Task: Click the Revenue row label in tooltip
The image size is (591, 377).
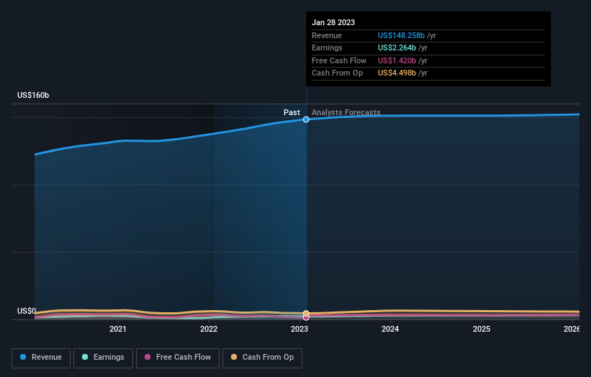Action: tap(327, 35)
